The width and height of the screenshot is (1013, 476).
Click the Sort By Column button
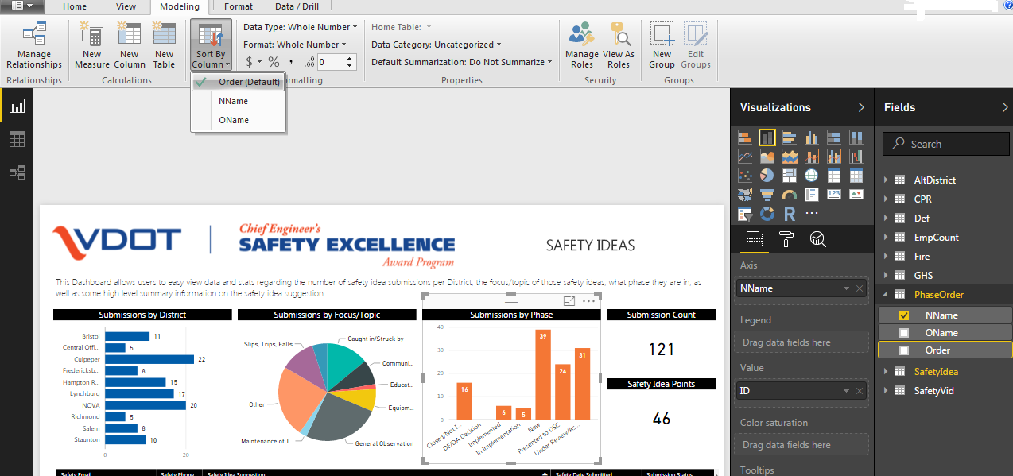[x=211, y=46]
